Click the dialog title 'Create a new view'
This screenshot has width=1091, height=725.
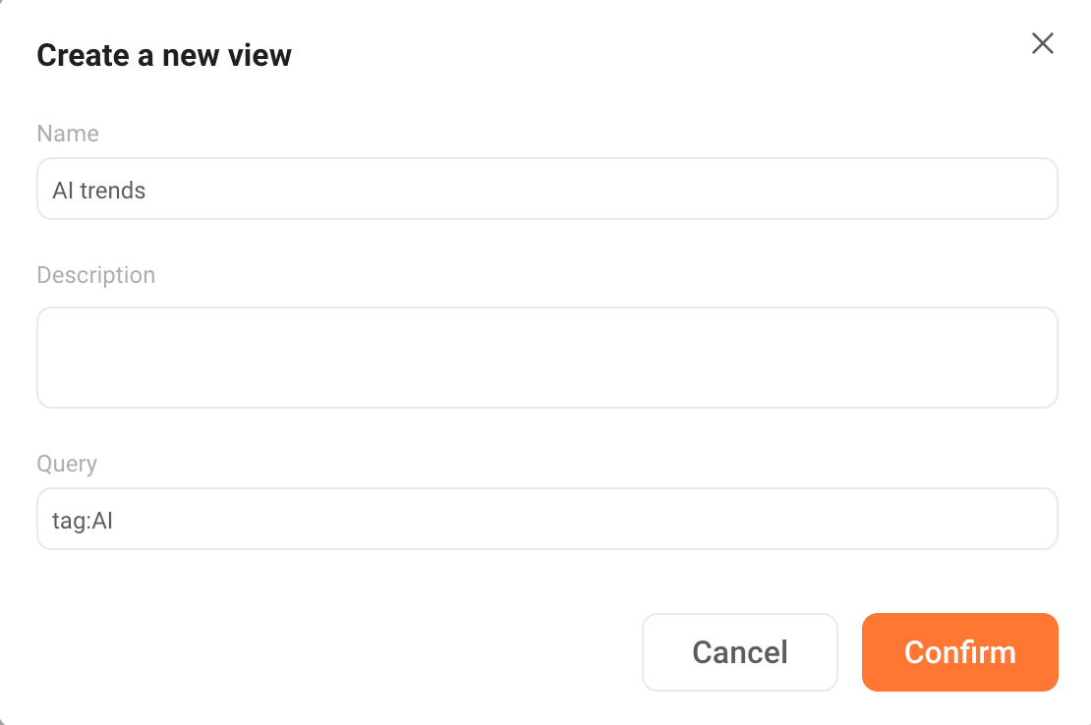tap(163, 55)
